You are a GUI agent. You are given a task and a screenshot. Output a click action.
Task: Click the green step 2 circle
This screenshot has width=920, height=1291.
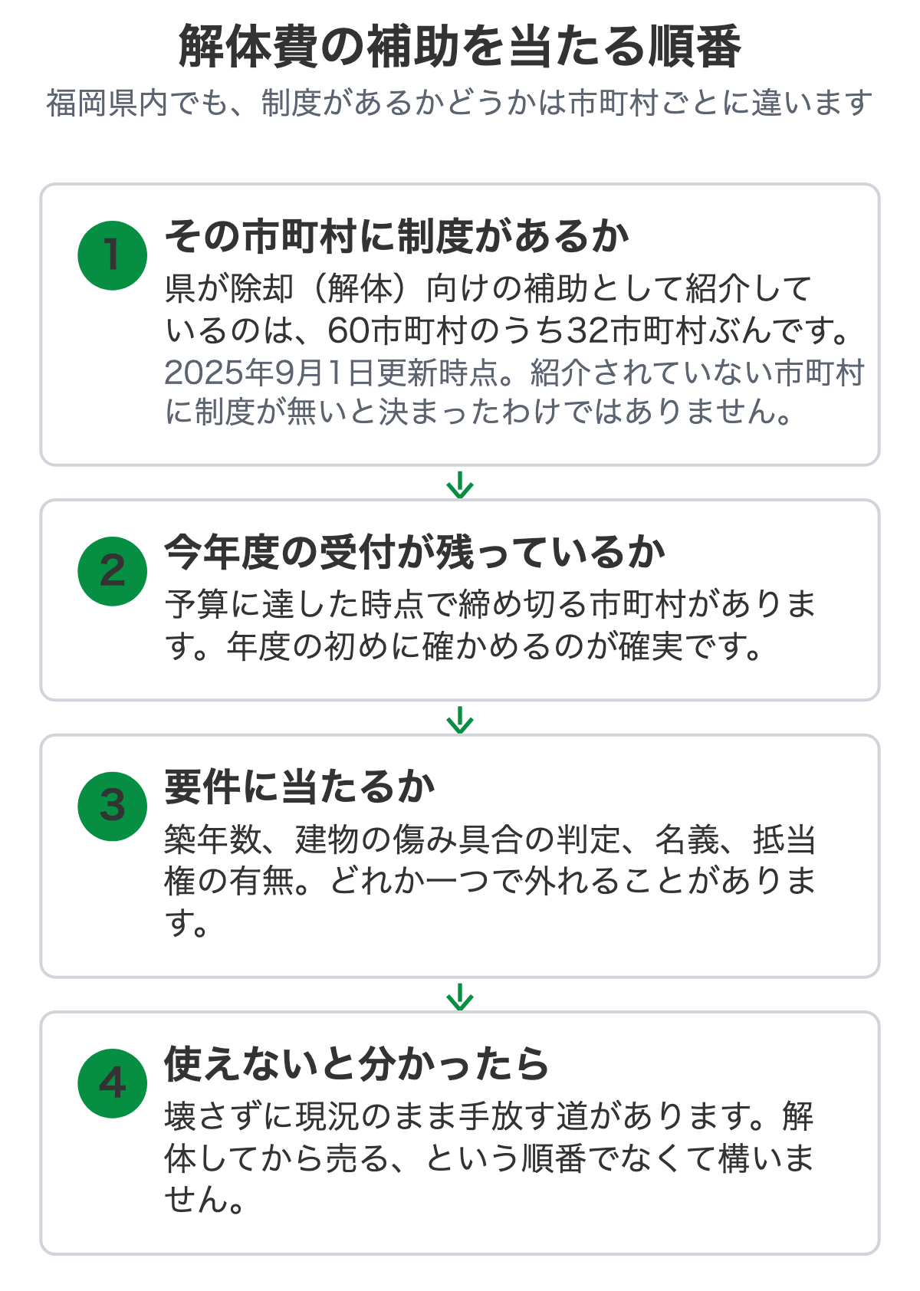click(112, 571)
